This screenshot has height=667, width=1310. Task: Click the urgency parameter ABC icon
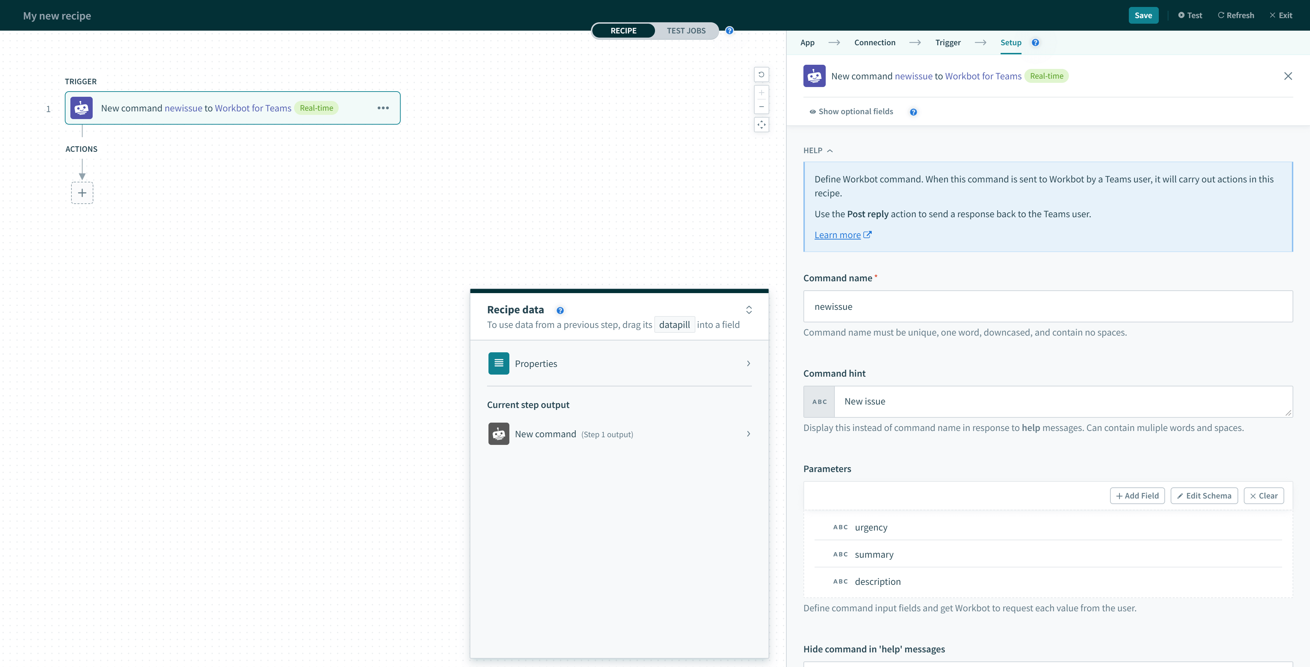840,527
